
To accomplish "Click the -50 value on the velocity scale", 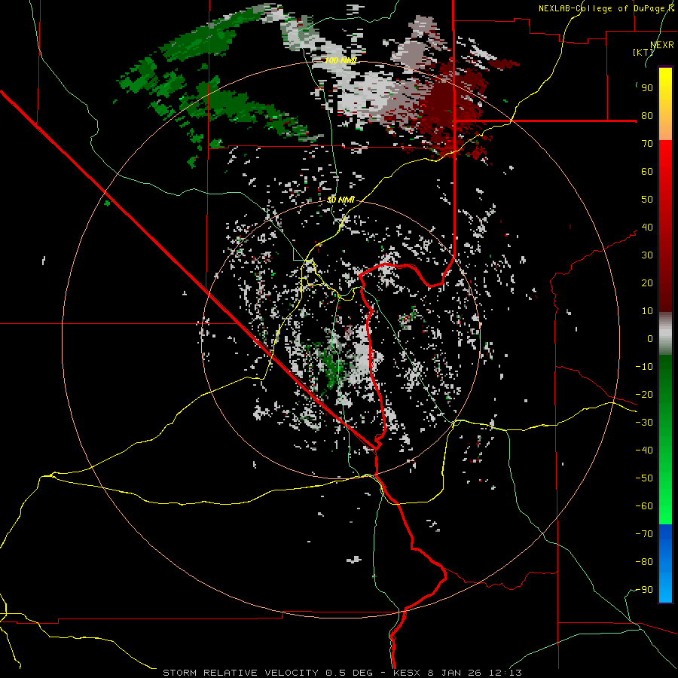I will click(644, 478).
